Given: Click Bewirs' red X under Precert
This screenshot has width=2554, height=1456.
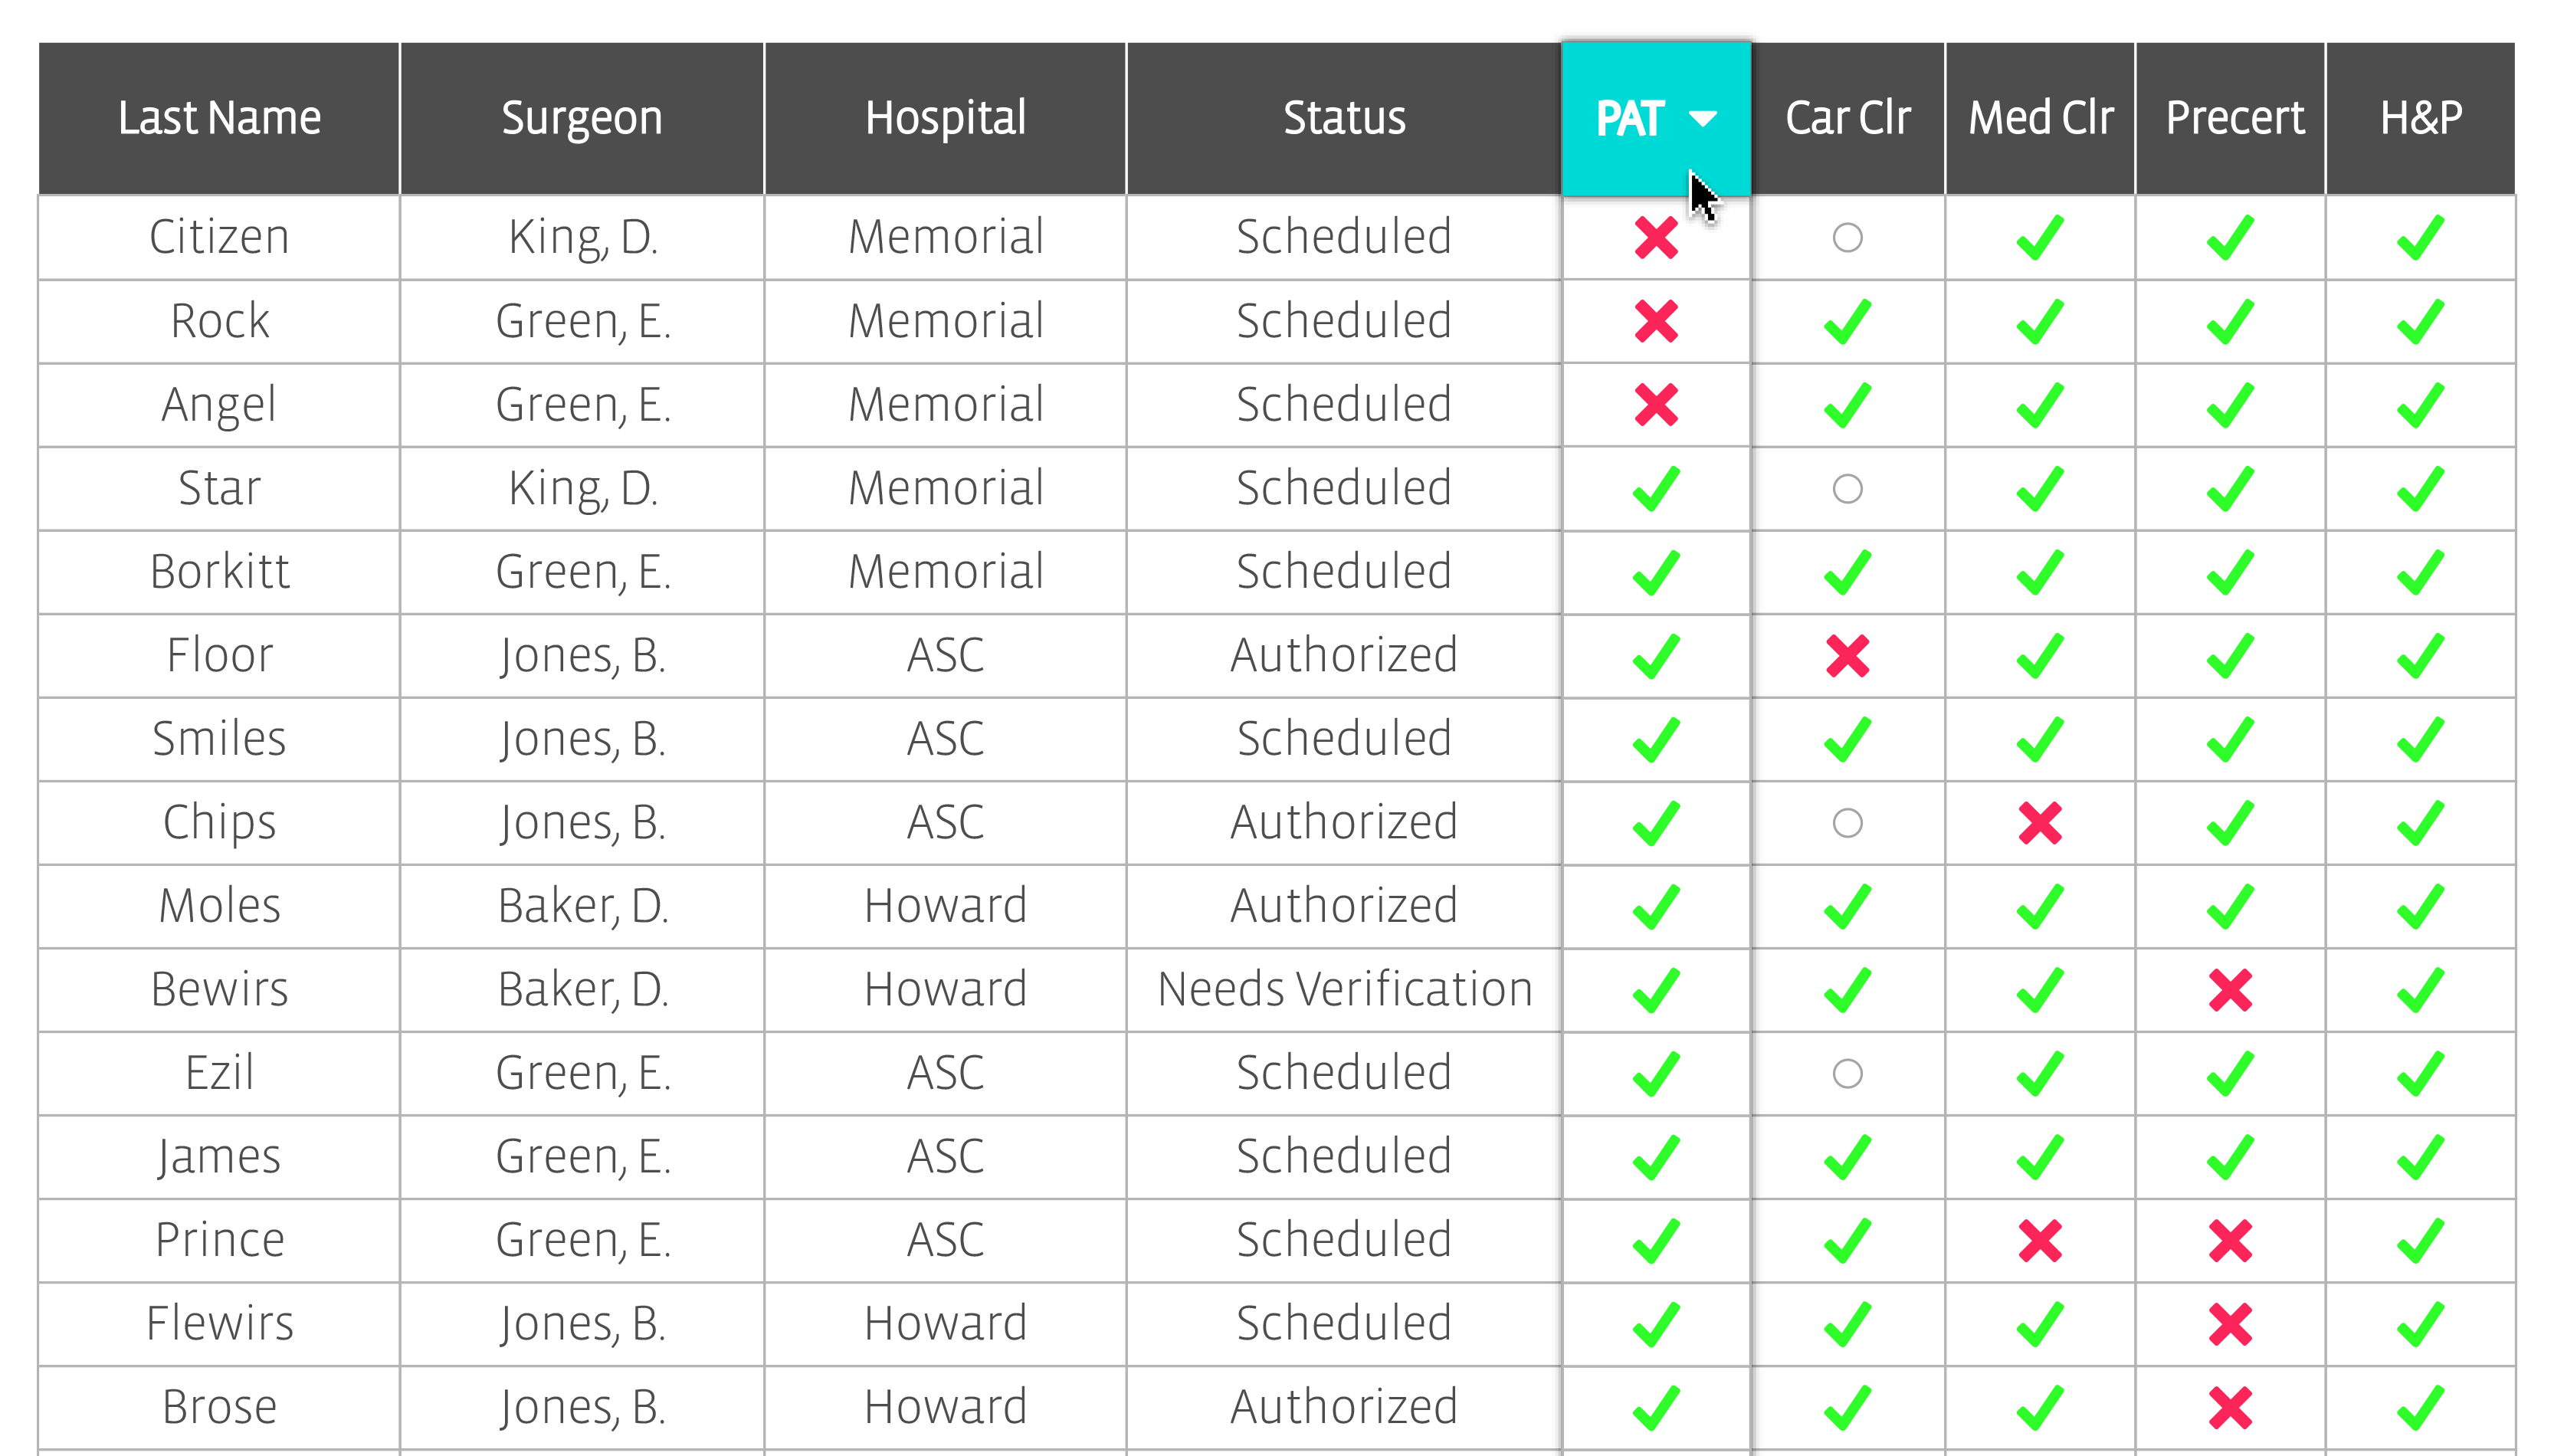Looking at the screenshot, I should [2229, 990].
